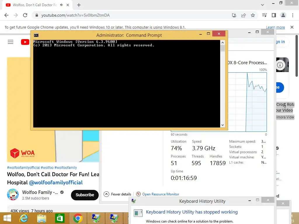Toggle Chrome side panel

pyautogui.click(x=274, y=15)
